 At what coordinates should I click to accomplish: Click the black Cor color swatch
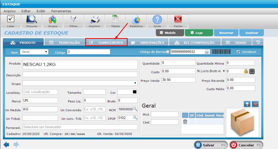point(135,92)
